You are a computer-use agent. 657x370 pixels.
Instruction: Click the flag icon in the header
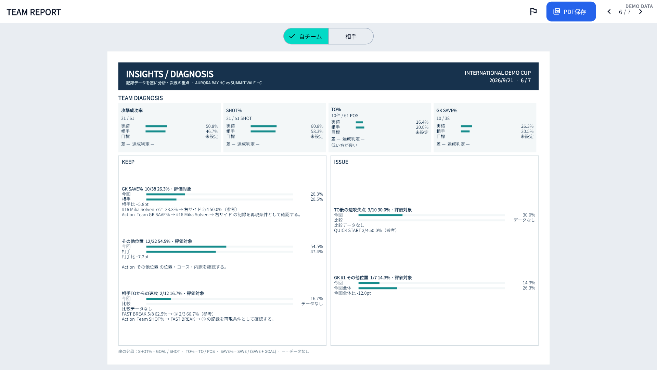533,12
